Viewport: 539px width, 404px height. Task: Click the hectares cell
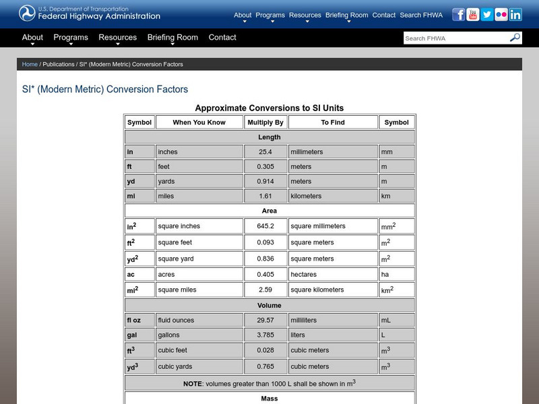(333, 275)
